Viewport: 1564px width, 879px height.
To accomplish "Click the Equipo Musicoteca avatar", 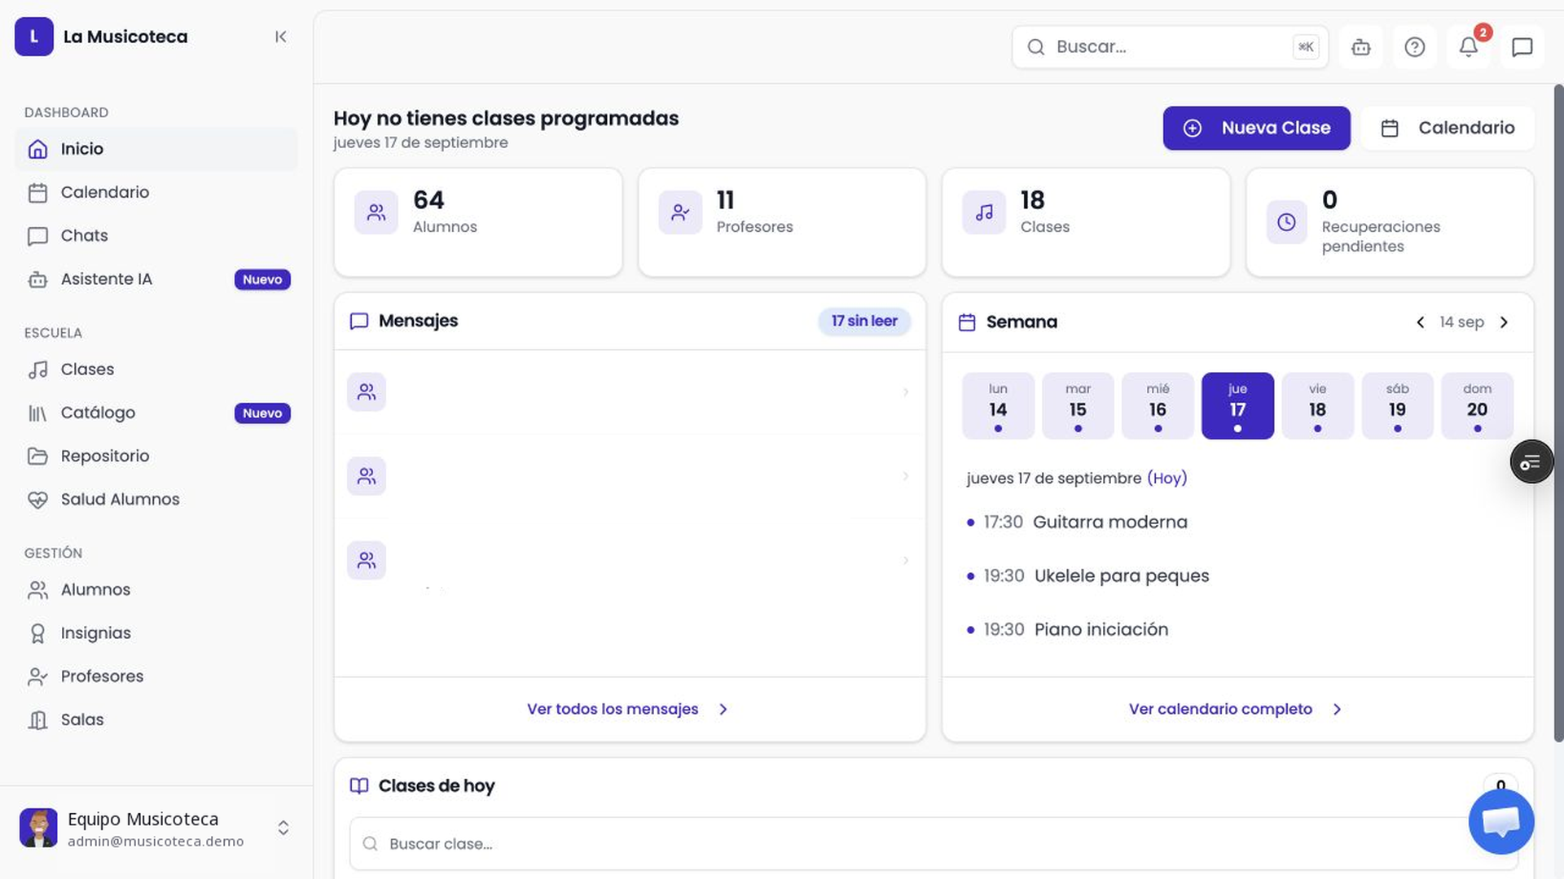I will [x=38, y=829].
